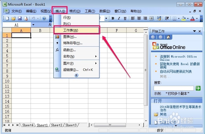Viewport: 205px width, 134px height.
Task: Open recent file 2014年信息技术学生等第表
Action: point(181,108)
